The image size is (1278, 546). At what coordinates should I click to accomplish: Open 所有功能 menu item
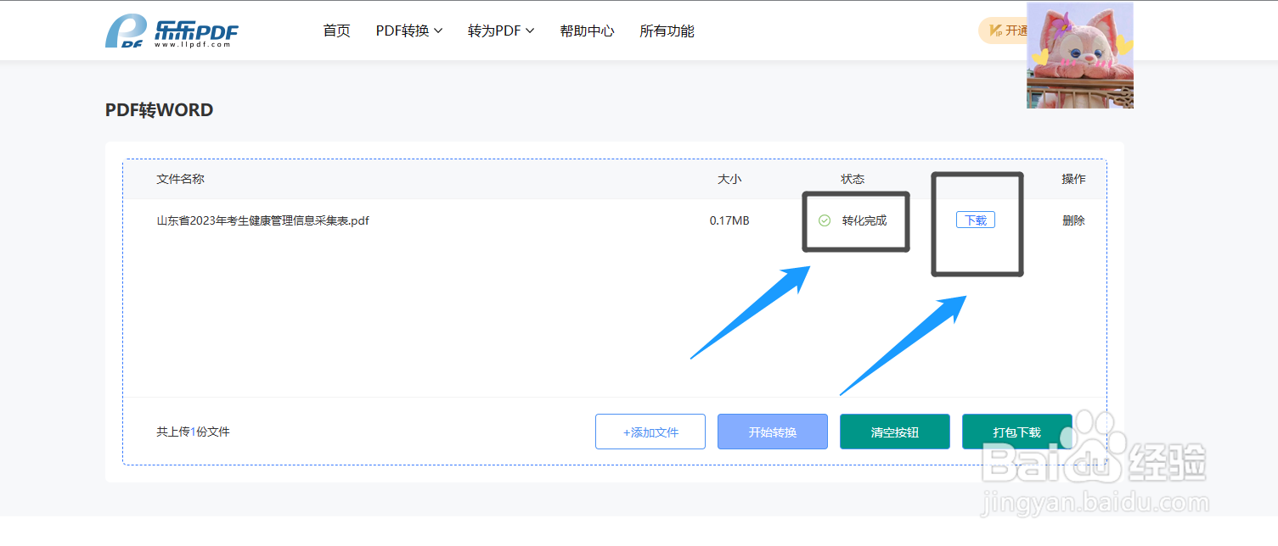(667, 31)
